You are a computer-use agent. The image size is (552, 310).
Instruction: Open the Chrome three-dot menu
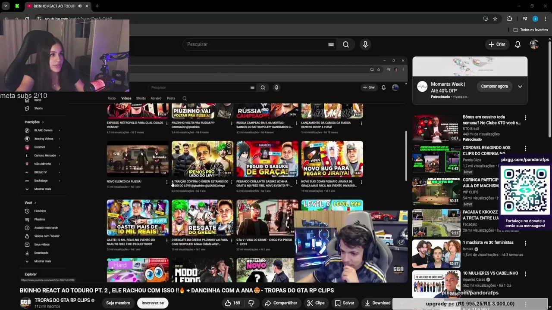[x=546, y=19]
